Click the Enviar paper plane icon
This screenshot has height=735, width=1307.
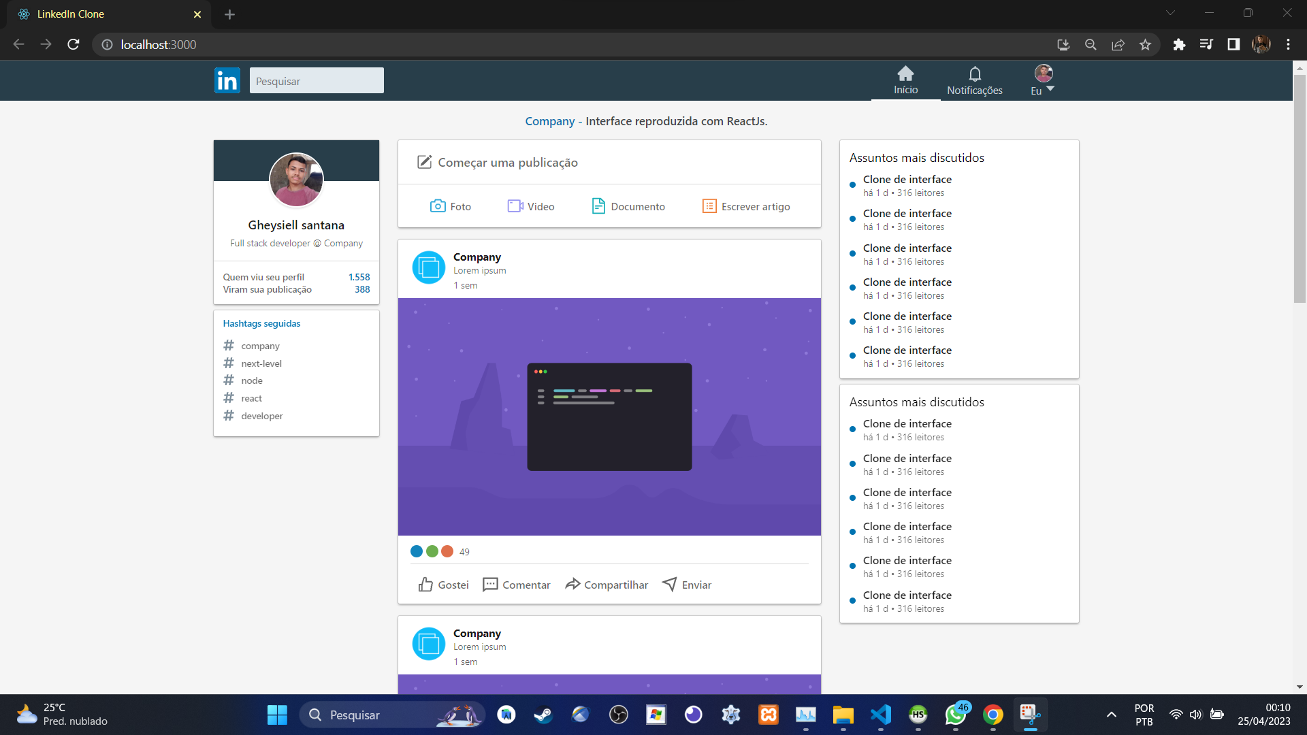[x=670, y=585]
